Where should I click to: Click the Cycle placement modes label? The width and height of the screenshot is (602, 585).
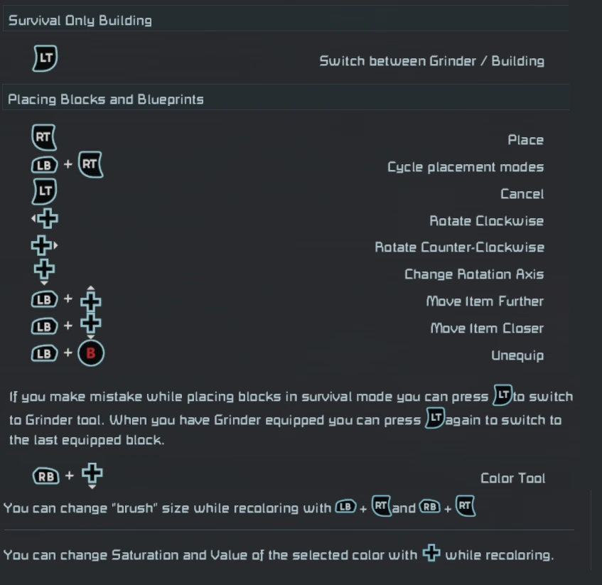[x=466, y=167]
